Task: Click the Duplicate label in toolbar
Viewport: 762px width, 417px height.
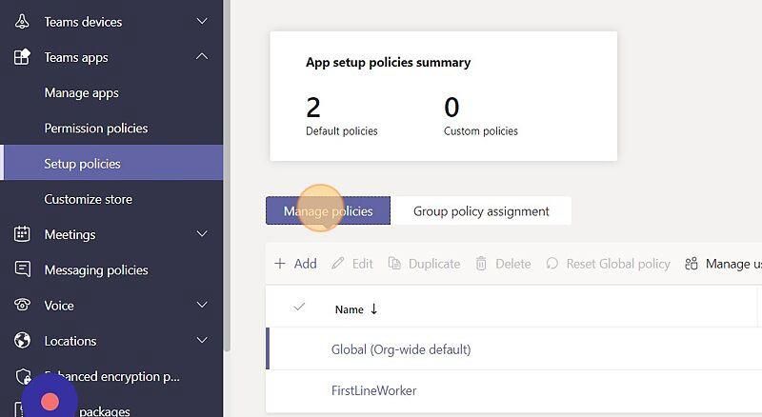Action: tap(434, 264)
